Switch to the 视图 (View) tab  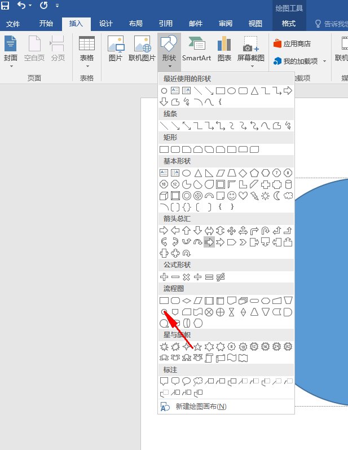tap(256, 24)
